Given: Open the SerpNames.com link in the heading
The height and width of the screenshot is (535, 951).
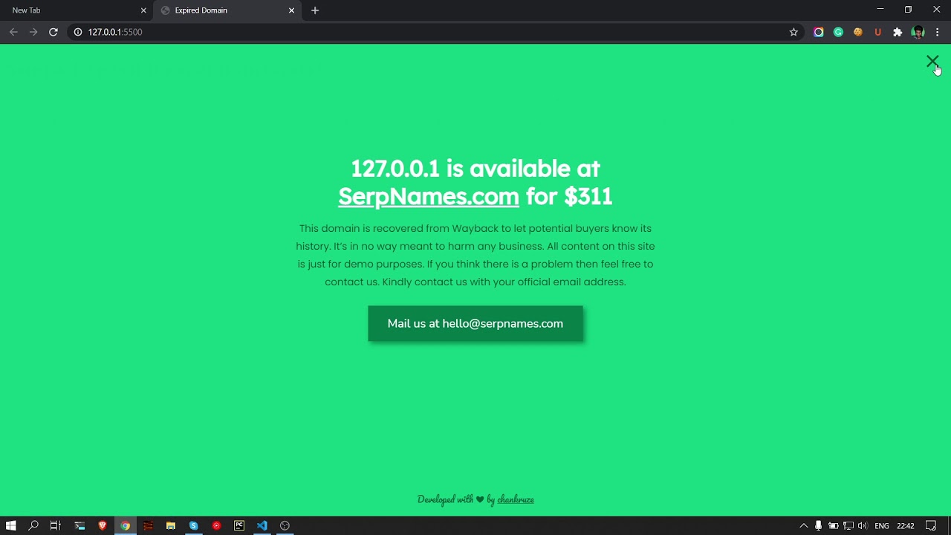Looking at the screenshot, I should tap(429, 196).
